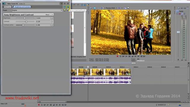Click Master volume fader handle
This screenshot has width=190, height=107.
pyautogui.click(x=178, y=32)
